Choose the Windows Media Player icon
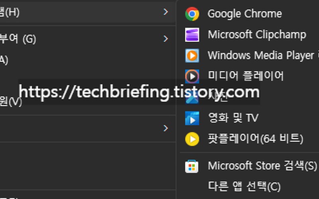The height and width of the screenshot is (199, 319). [192, 55]
